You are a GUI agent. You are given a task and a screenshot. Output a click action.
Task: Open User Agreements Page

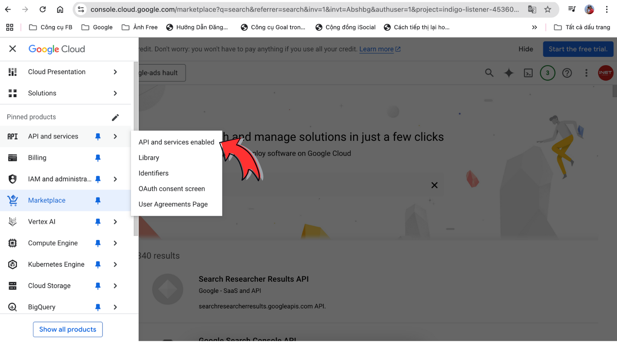176,205
